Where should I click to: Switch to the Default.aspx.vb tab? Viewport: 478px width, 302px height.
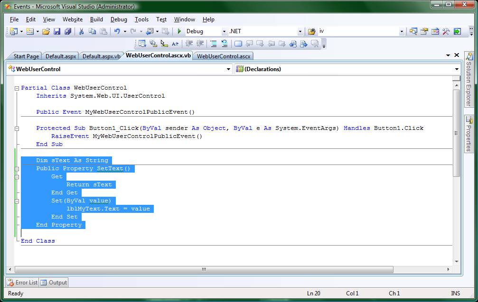point(101,56)
